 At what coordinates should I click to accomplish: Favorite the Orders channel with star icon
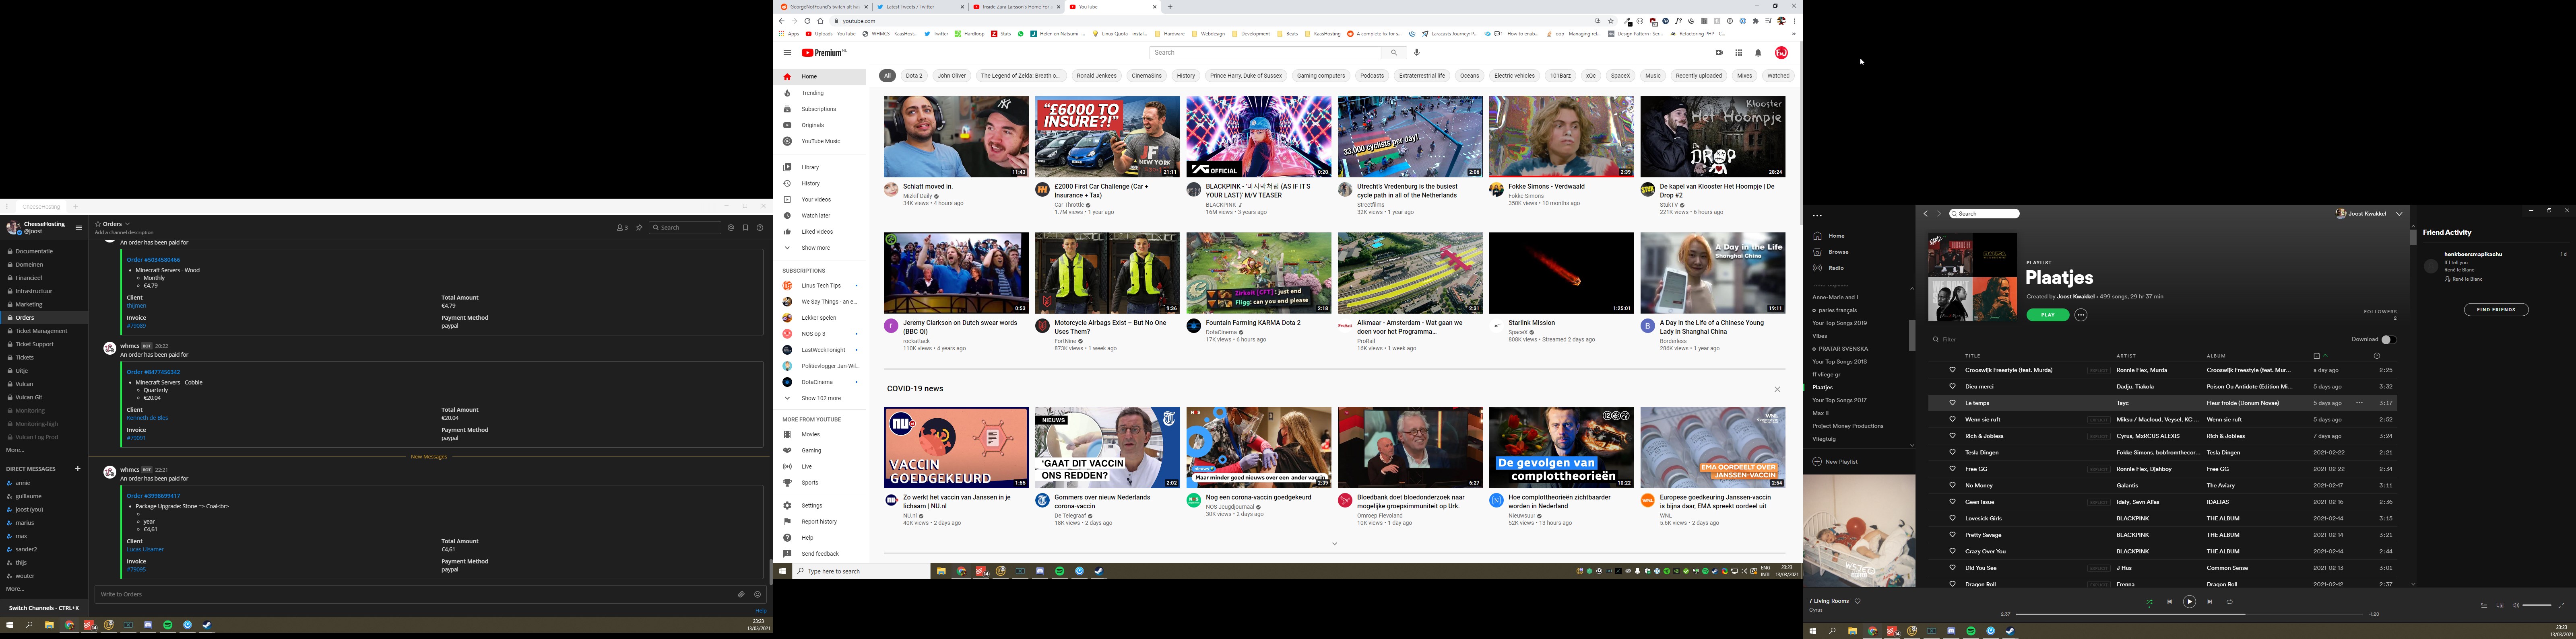click(x=98, y=224)
